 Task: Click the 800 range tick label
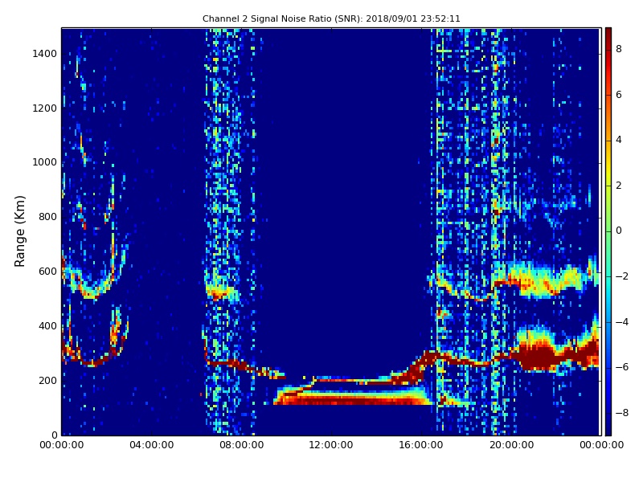coord(47,217)
